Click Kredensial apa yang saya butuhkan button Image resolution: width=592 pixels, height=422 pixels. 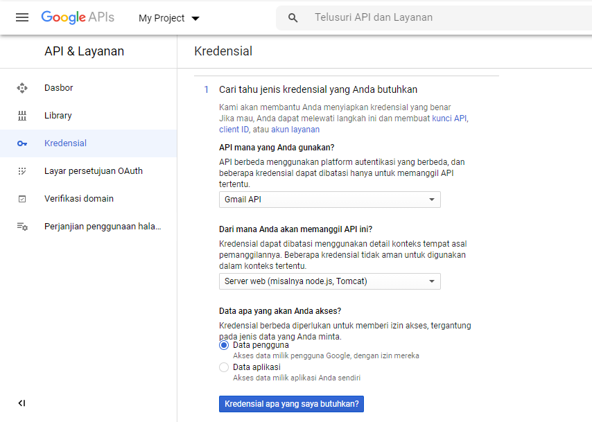point(292,404)
